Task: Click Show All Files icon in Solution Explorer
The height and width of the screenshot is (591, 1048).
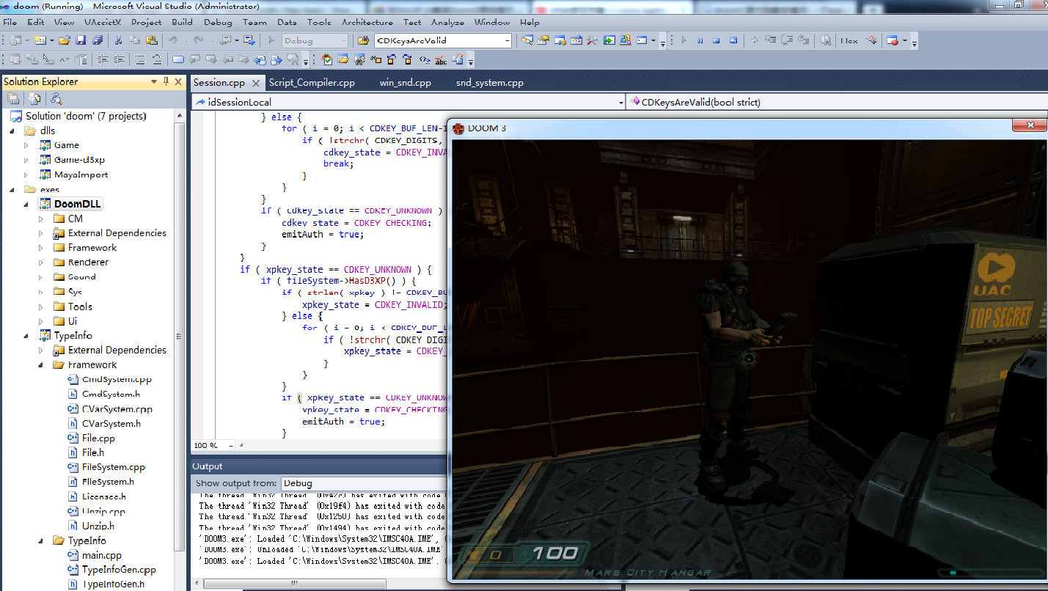Action: [34, 98]
